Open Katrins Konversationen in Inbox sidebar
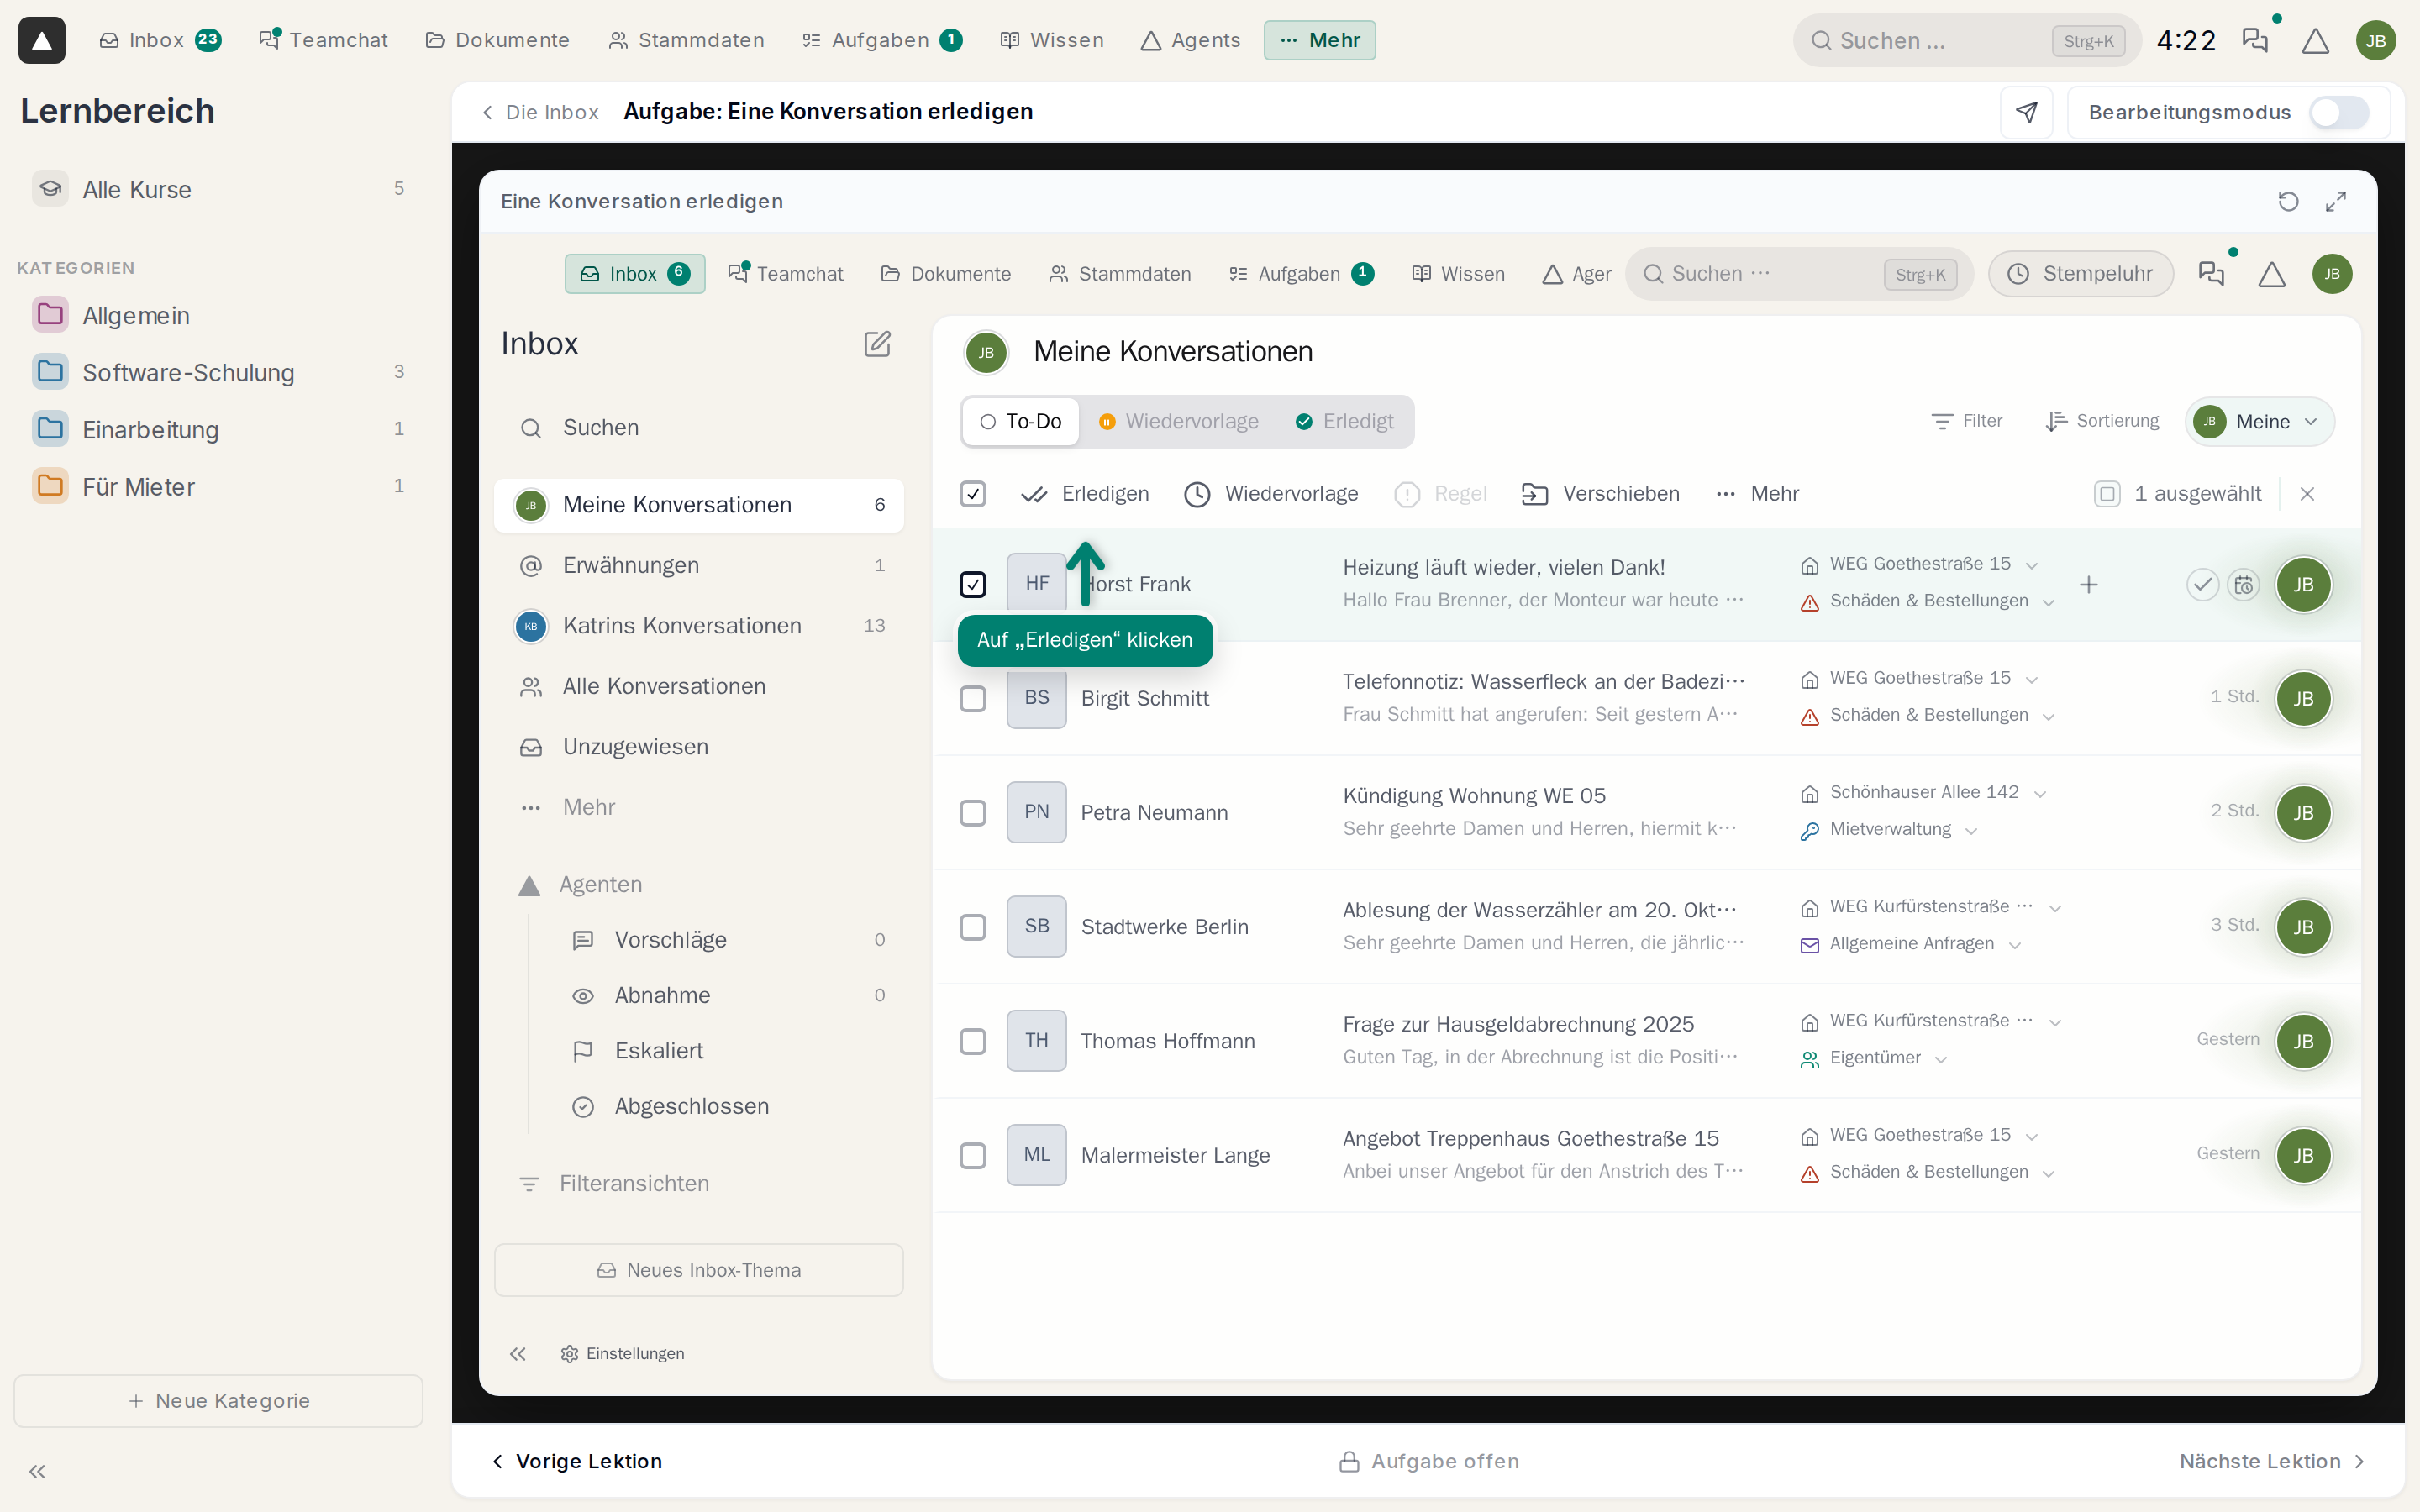 [699, 626]
